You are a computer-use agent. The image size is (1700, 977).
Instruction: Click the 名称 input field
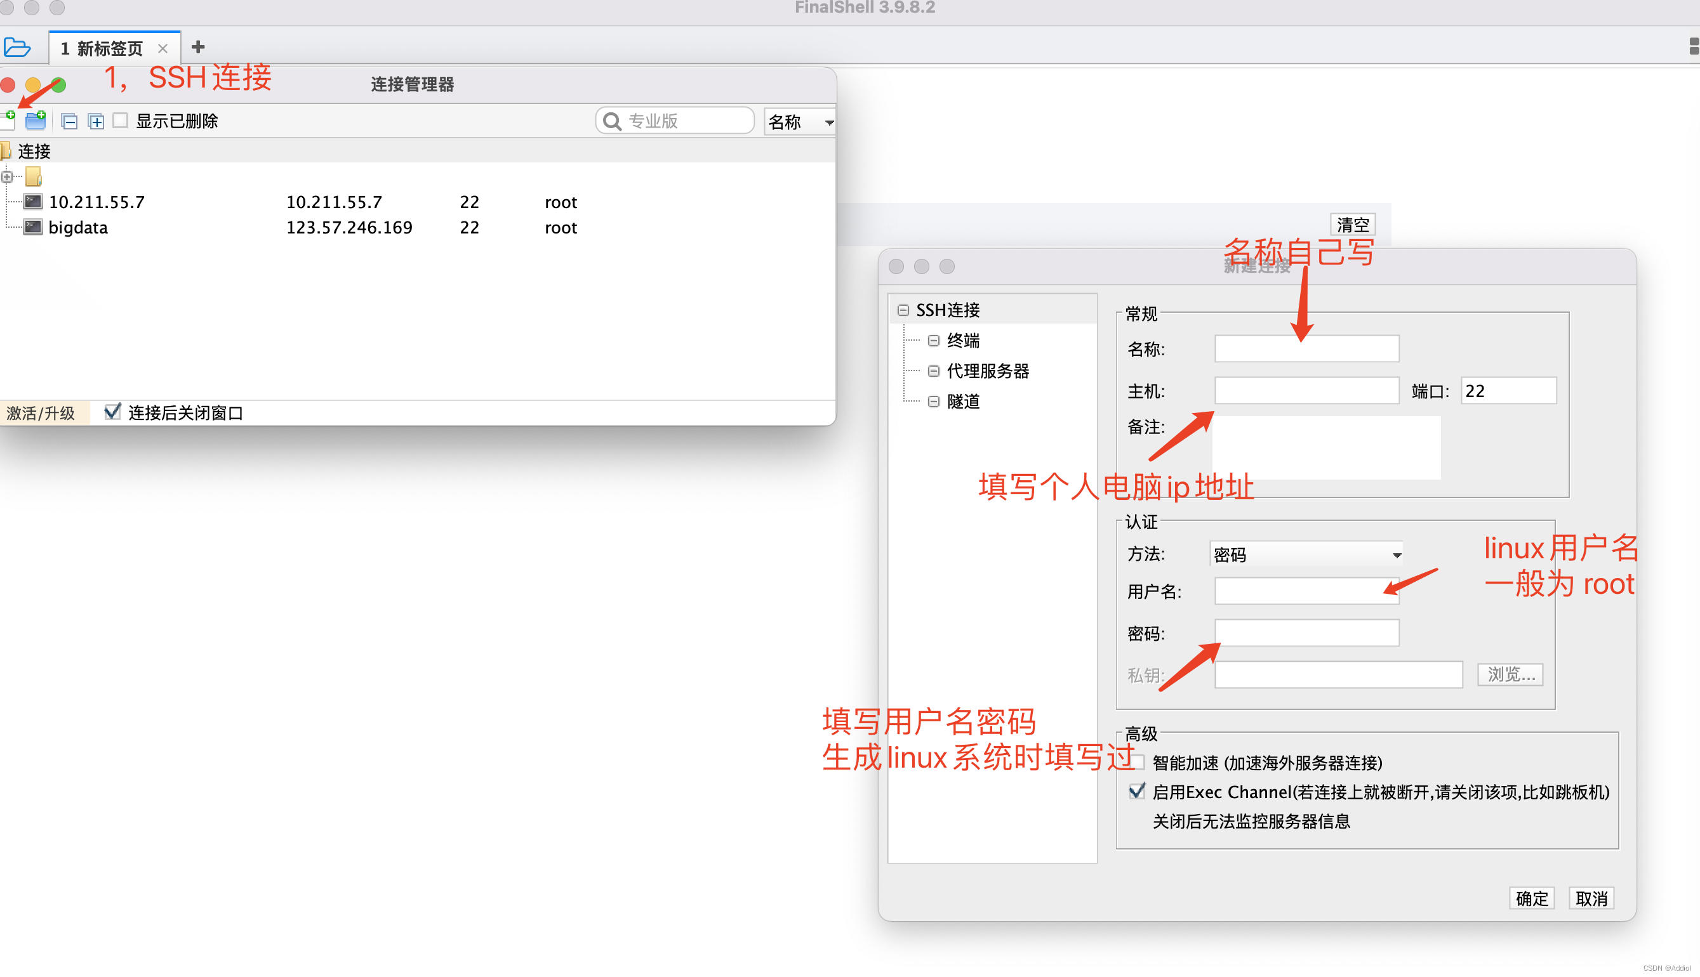1306,348
